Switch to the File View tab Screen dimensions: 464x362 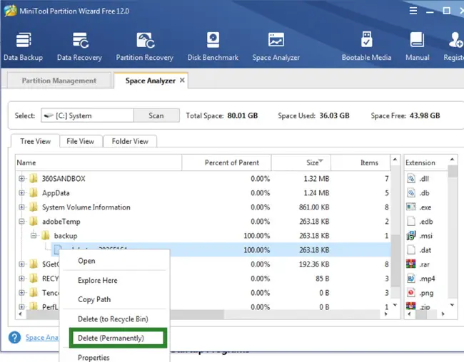(81, 141)
